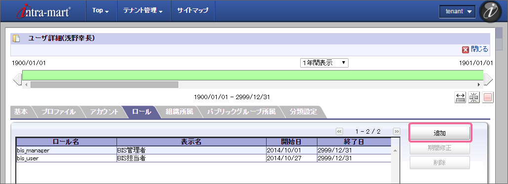
Task: Switch to the 組織所属 tab
Action: tap(179, 112)
